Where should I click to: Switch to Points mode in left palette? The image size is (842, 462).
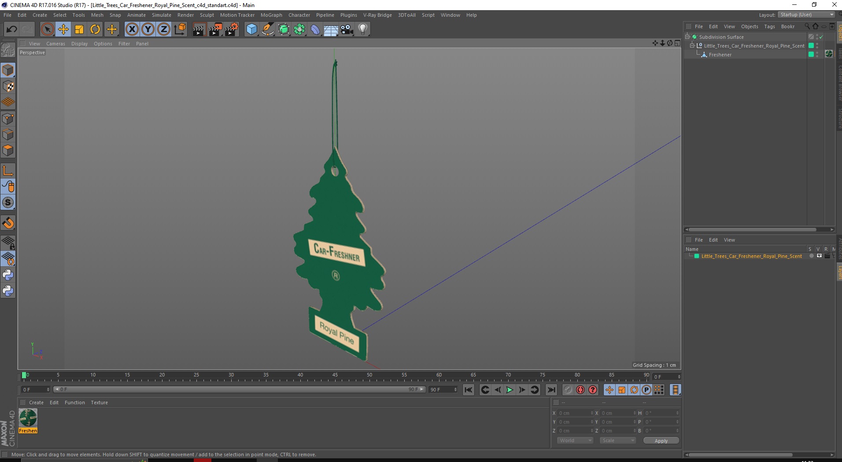point(8,119)
